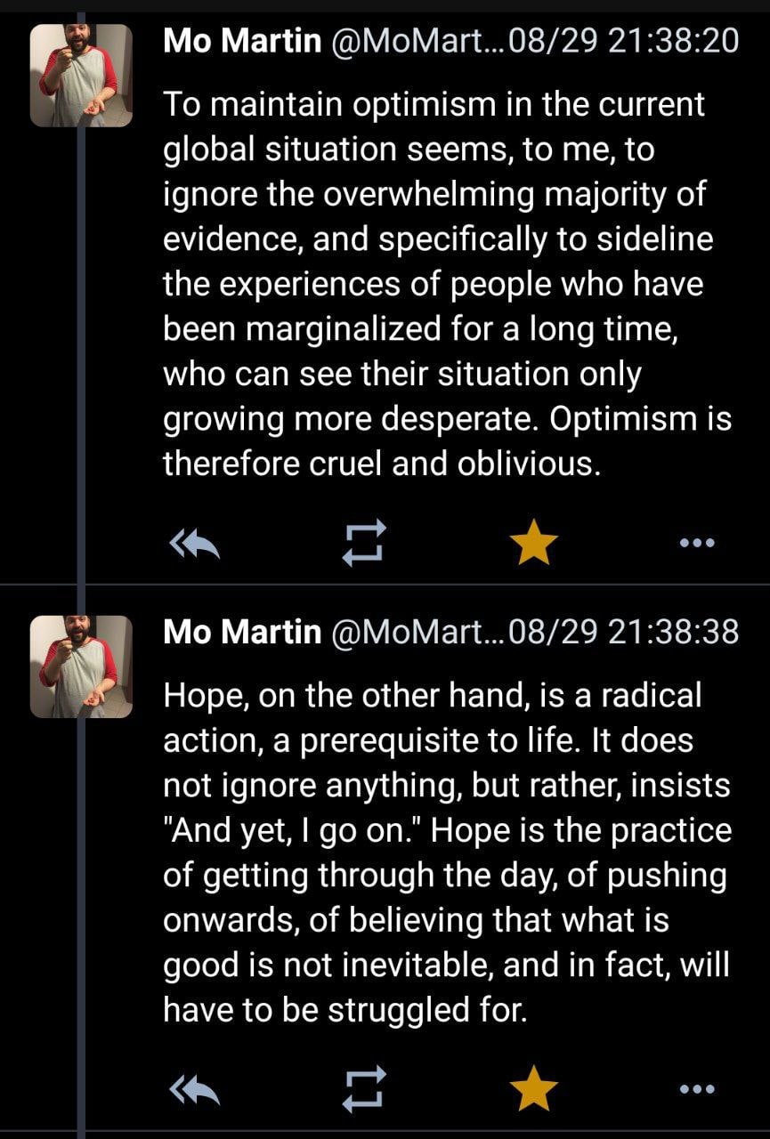The width and height of the screenshot is (770, 1139).
Task: Open the three-dot menu for the 21:38:38 tweet
Action: tap(696, 1088)
